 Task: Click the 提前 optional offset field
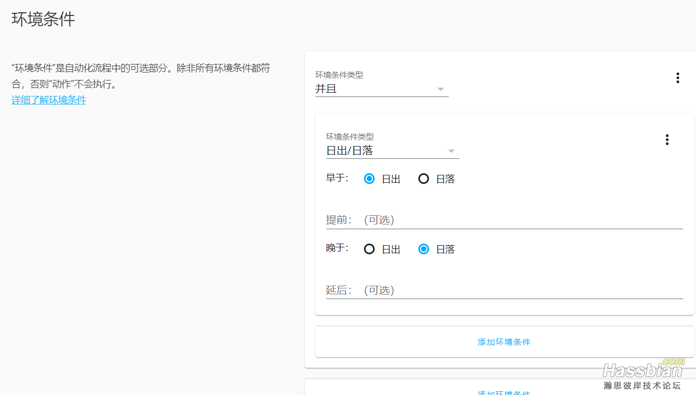(504, 220)
